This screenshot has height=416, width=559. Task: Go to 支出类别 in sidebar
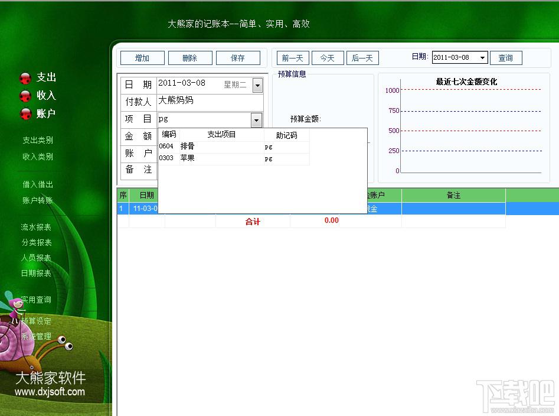tap(38, 140)
